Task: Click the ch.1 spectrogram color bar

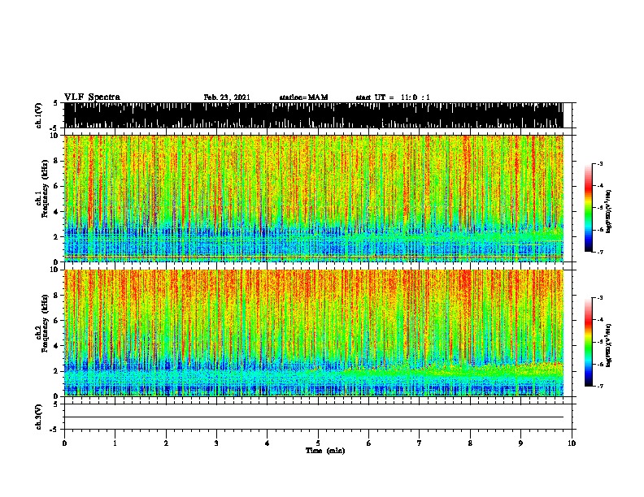Action: (589, 208)
